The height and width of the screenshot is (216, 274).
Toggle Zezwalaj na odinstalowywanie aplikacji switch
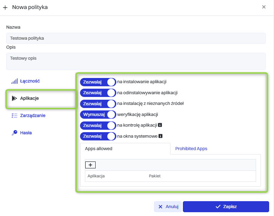[x=98, y=93]
